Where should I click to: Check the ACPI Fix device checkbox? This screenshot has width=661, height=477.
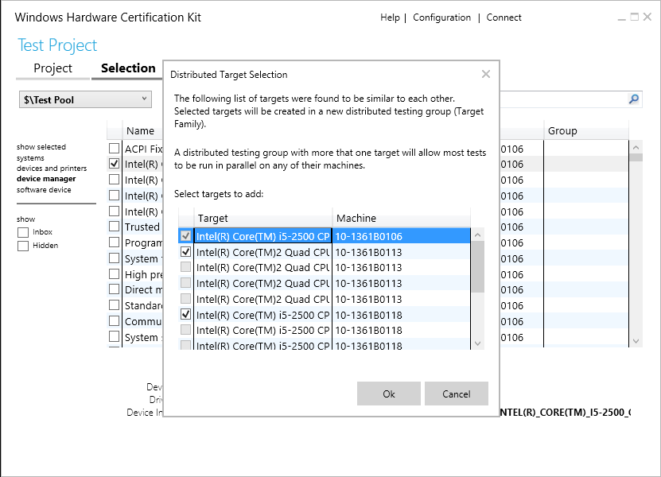(x=112, y=148)
